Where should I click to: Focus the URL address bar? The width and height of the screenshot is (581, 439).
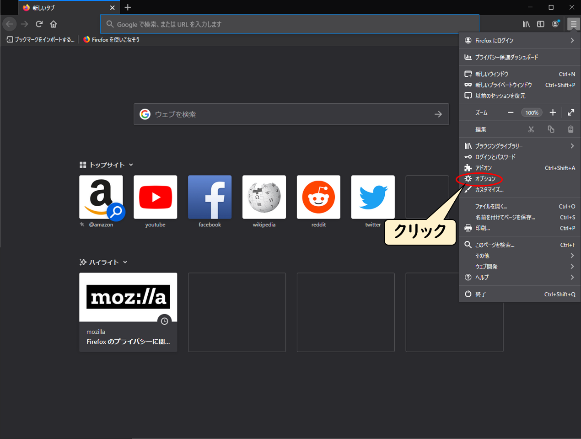(290, 24)
